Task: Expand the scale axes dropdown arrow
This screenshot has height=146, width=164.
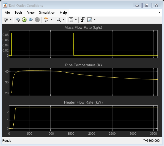Action: (x=76, y=20)
